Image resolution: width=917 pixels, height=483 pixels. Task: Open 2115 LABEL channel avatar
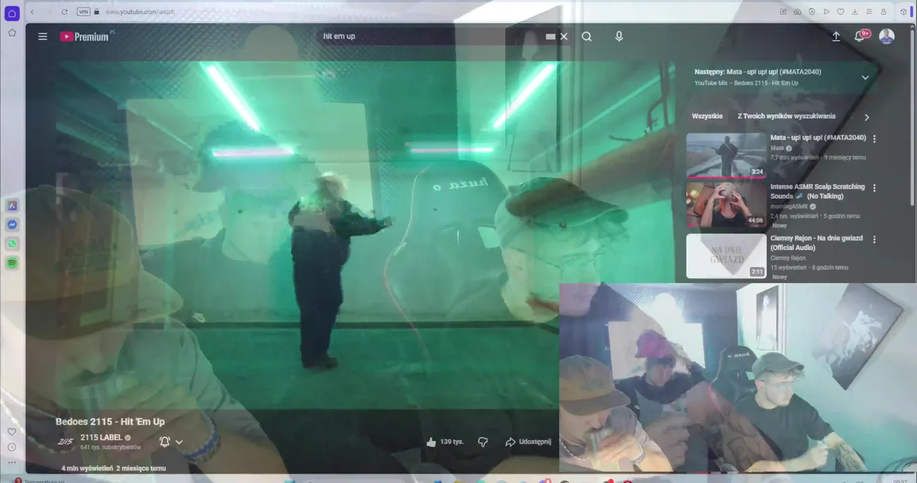tap(65, 441)
